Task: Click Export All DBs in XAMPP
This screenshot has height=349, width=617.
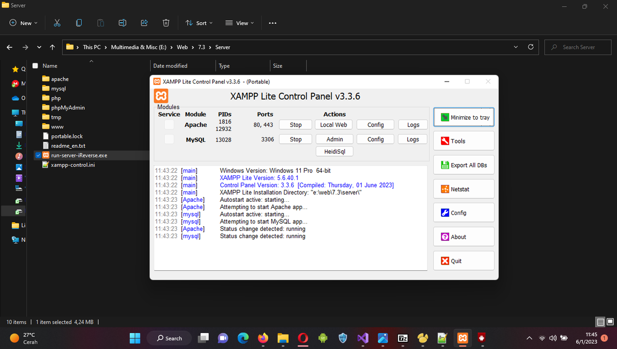Action: point(463,165)
